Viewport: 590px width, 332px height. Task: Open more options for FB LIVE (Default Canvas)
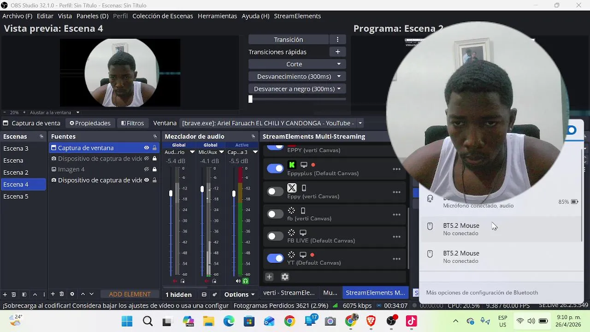tap(396, 237)
